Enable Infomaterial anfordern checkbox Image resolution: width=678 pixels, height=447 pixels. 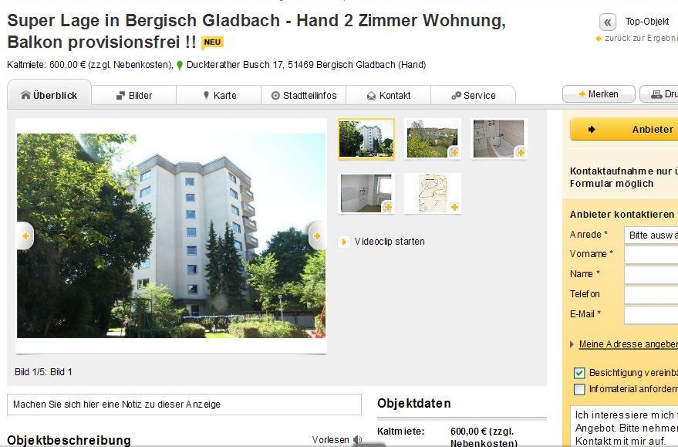(x=579, y=389)
